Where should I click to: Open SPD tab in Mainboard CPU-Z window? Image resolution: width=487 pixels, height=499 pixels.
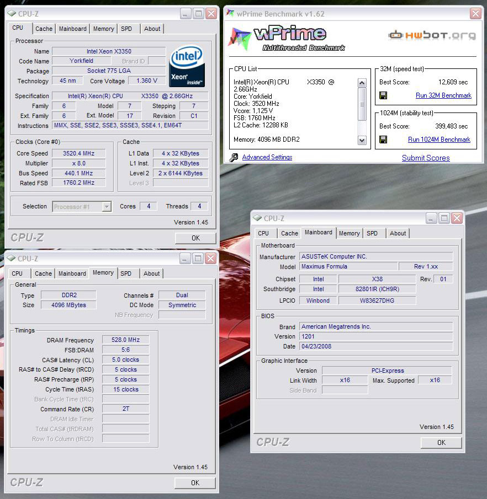tap(372, 233)
